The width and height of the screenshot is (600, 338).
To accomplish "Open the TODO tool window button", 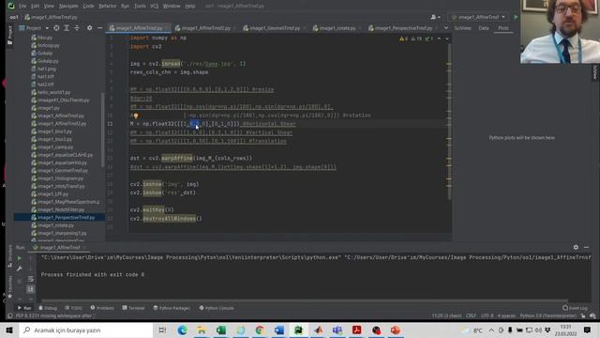I will pyautogui.click(x=73, y=308).
